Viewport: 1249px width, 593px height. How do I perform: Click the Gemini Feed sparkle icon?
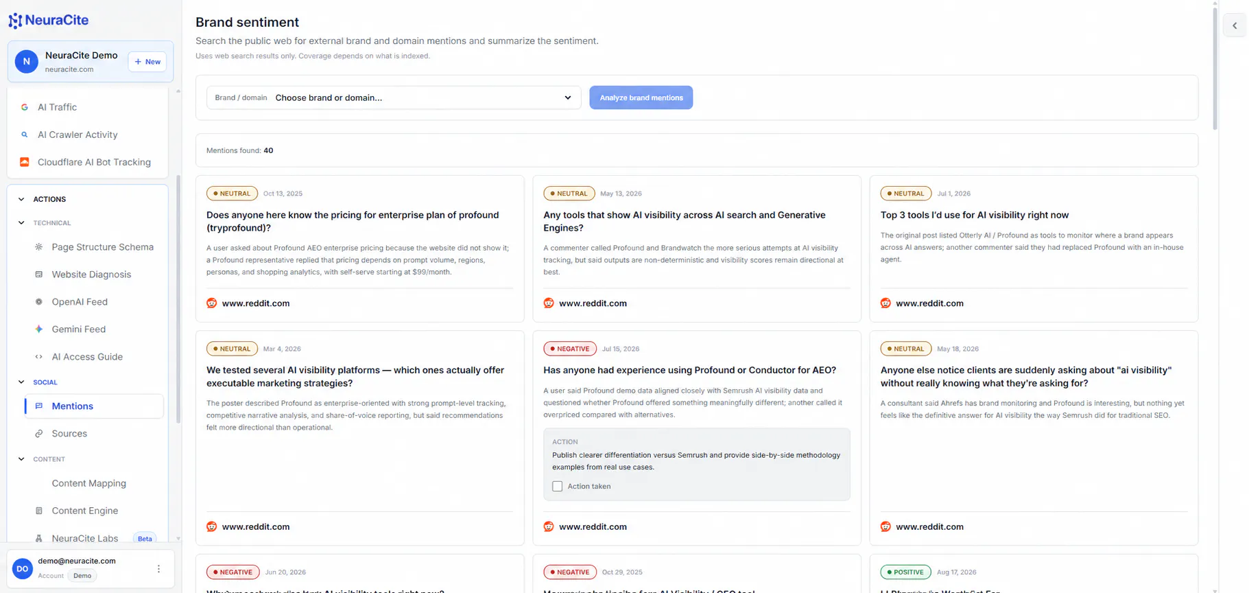tap(39, 329)
